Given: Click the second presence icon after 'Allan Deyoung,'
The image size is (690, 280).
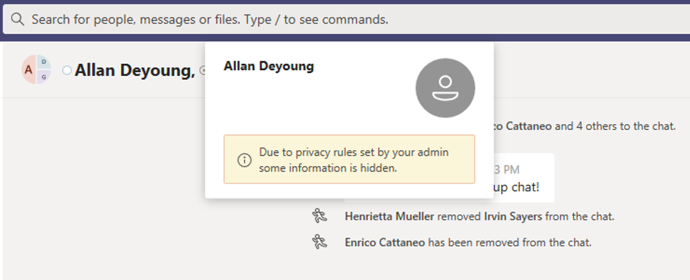Looking at the screenshot, I should coord(202,70).
